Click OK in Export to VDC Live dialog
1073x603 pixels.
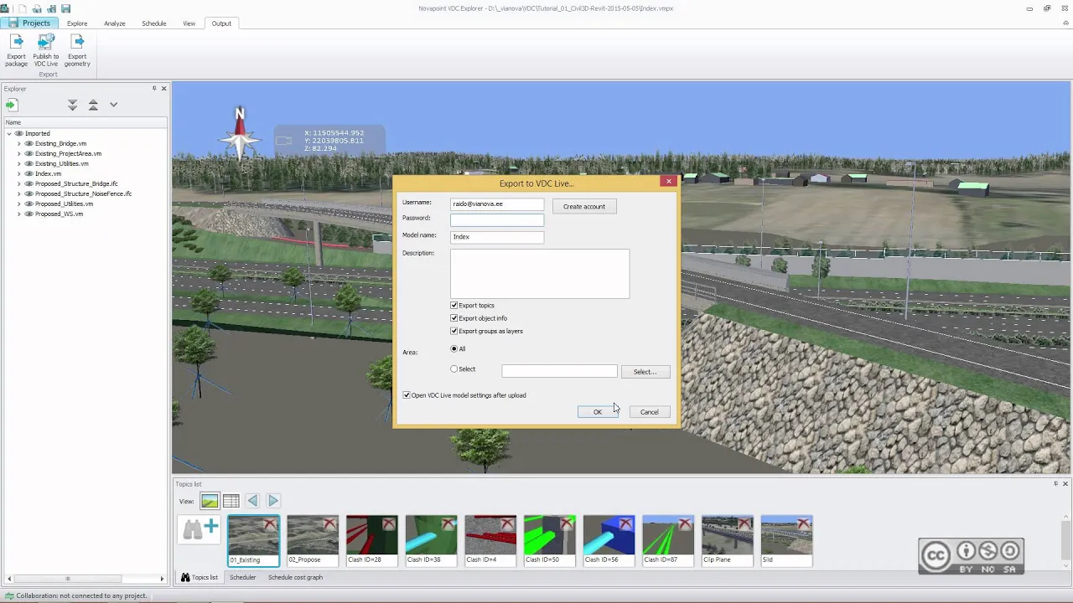tap(598, 412)
